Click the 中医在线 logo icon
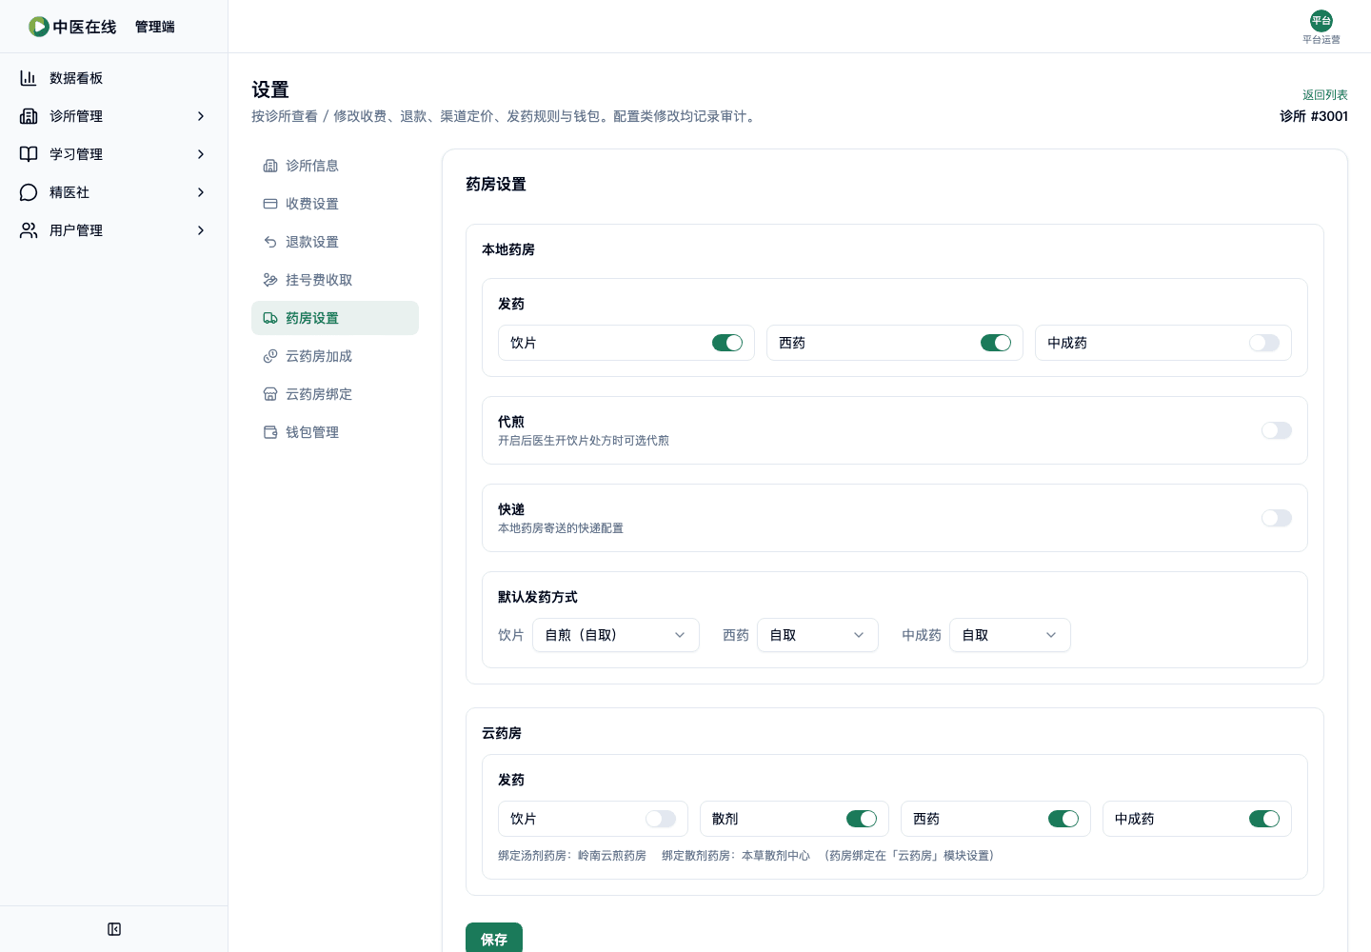The width and height of the screenshot is (1371, 952). pos(38,27)
